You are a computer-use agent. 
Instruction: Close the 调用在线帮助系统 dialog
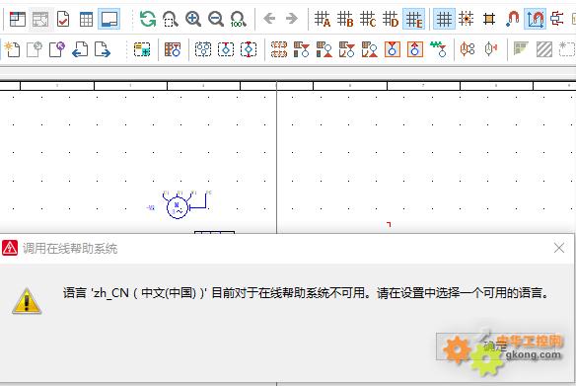click(x=559, y=248)
